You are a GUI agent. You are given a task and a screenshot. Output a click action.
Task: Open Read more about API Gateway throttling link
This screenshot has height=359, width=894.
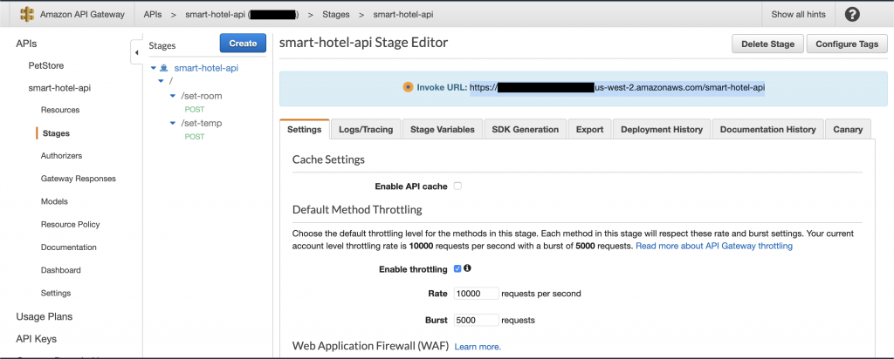714,246
